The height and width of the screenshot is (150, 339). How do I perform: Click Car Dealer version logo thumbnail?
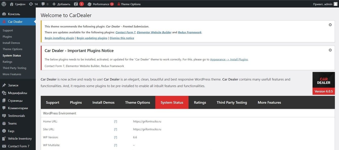324,83
